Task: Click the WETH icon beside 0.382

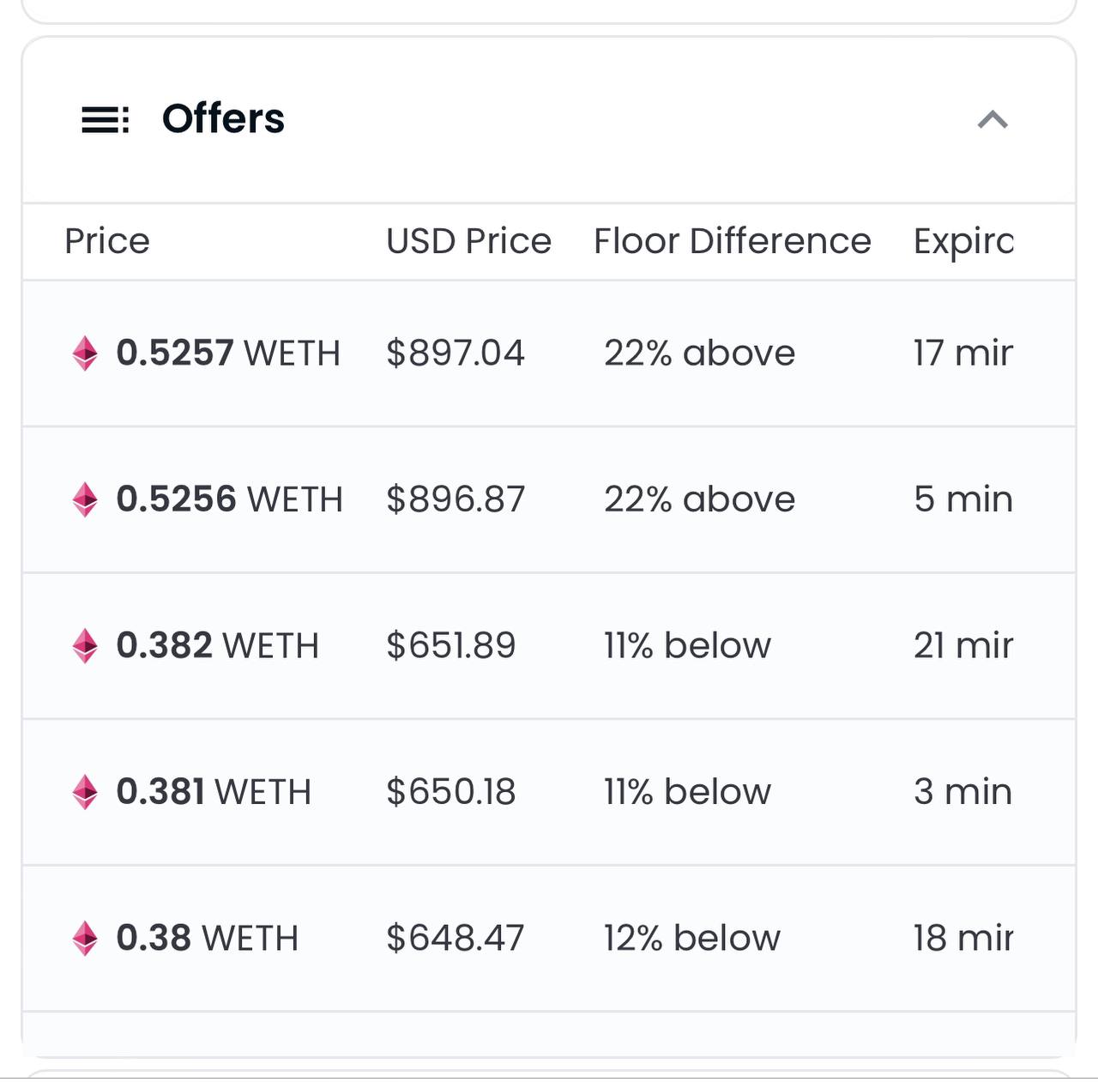Action: coord(85,645)
